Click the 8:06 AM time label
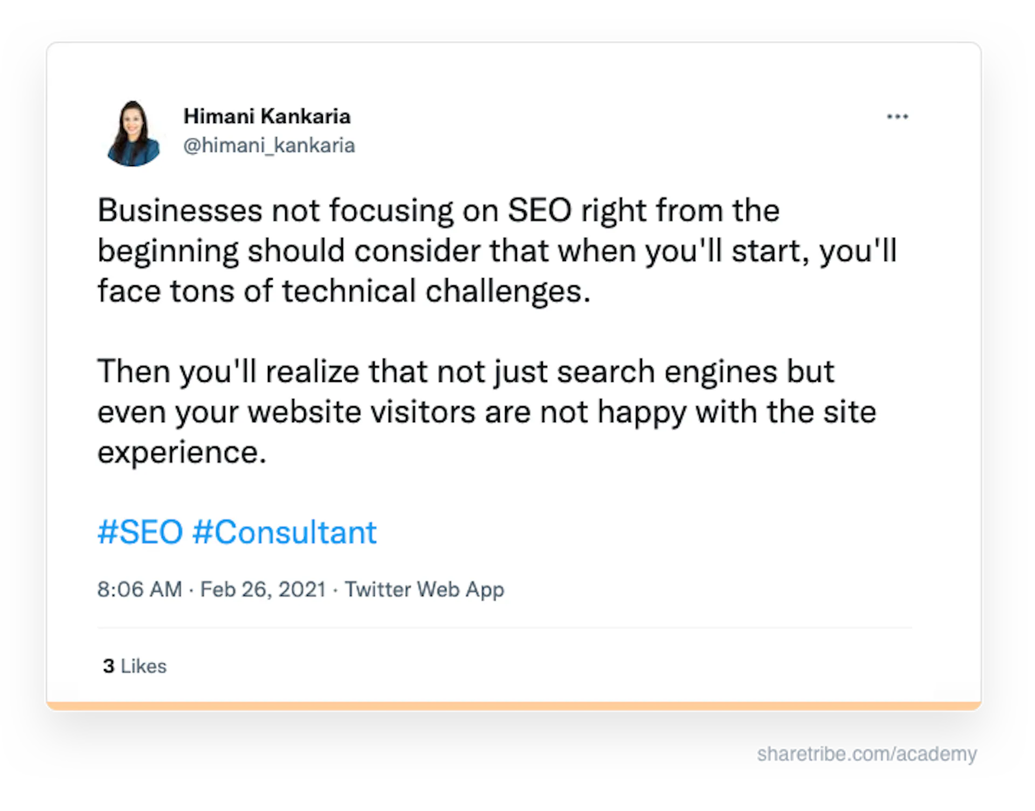Screen dimensions: 1035x811 pyautogui.click(x=139, y=589)
